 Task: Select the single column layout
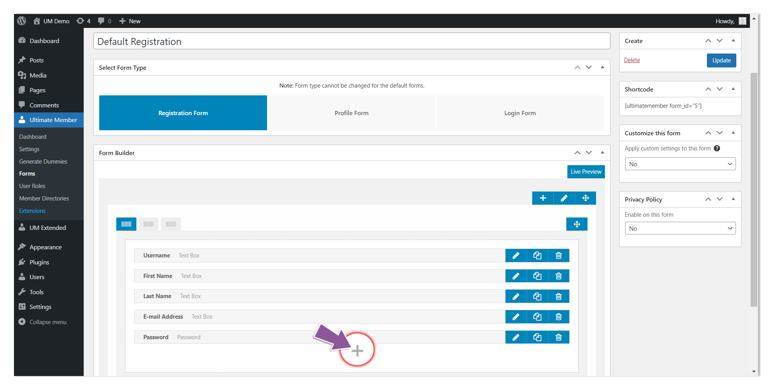[126, 224]
